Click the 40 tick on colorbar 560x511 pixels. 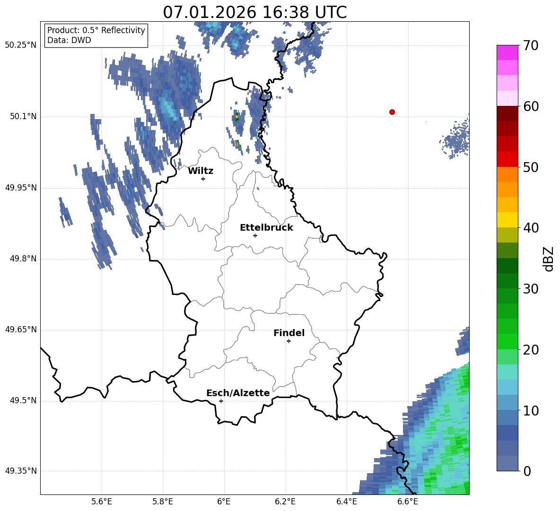(530, 228)
